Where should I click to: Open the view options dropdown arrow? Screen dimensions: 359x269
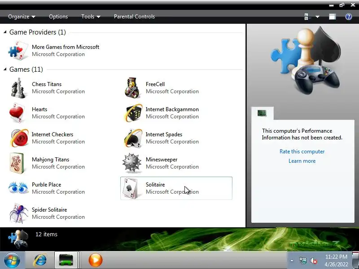317,17
